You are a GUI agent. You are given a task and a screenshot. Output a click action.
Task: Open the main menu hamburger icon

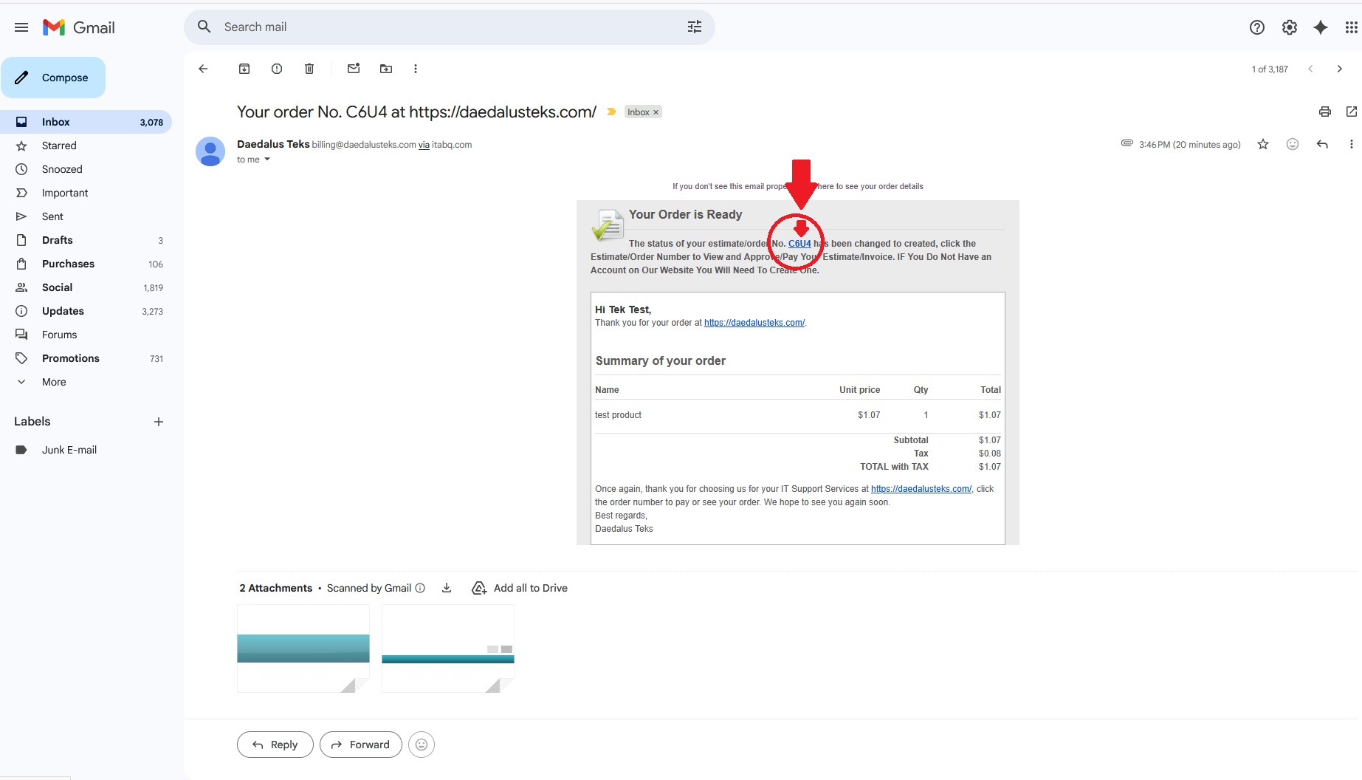tap(21, 27)
